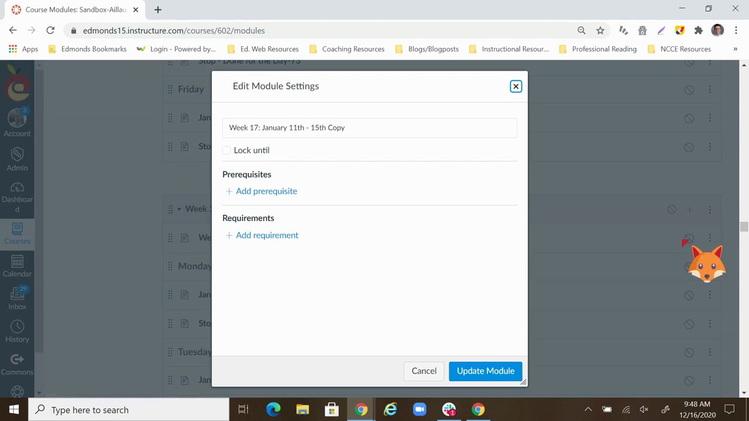Viewport: 749px width, 421px height.
Task: Open the Apps bookmark shortcut
Action: (x=23, y=49)
